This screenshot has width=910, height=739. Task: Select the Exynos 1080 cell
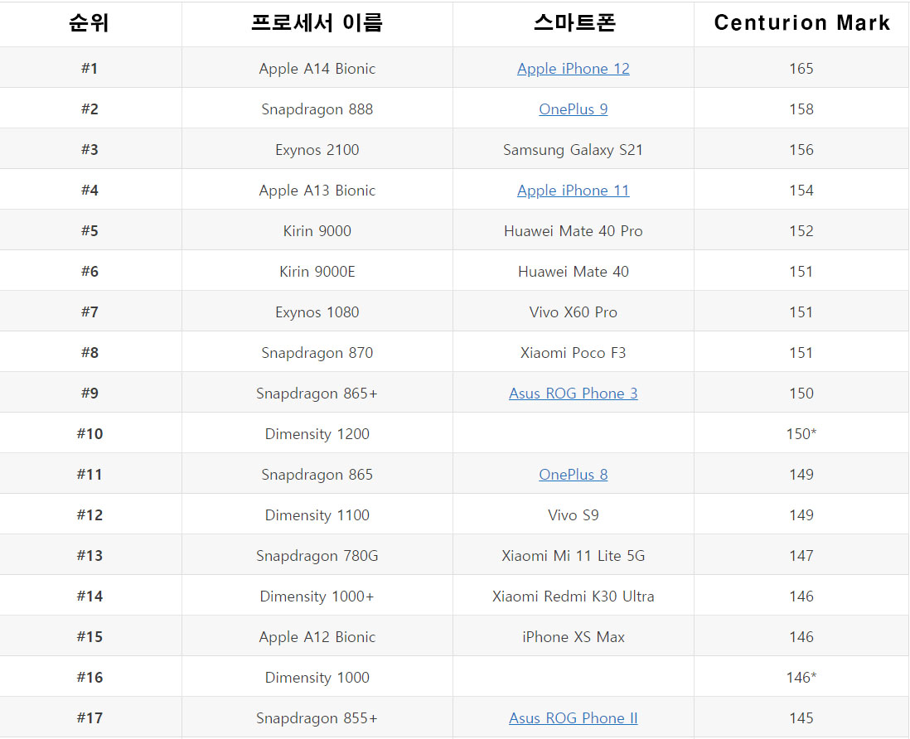(317, 312)
